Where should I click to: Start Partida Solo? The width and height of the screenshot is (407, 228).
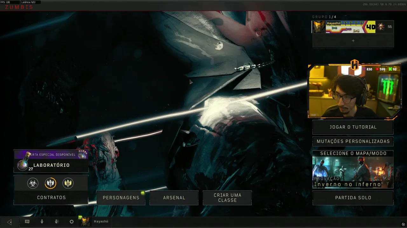tap(353, 198)
